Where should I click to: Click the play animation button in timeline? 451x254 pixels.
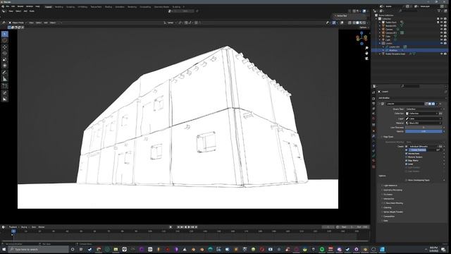[189, 227]
